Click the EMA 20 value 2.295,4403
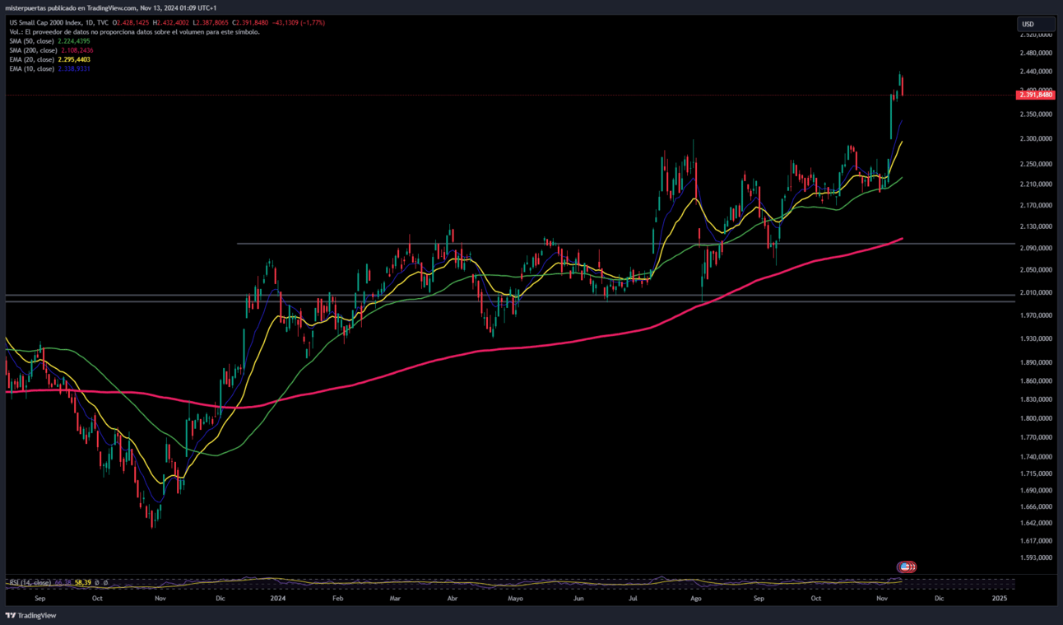Screen dimensions: 1063x625 (74, 60)
